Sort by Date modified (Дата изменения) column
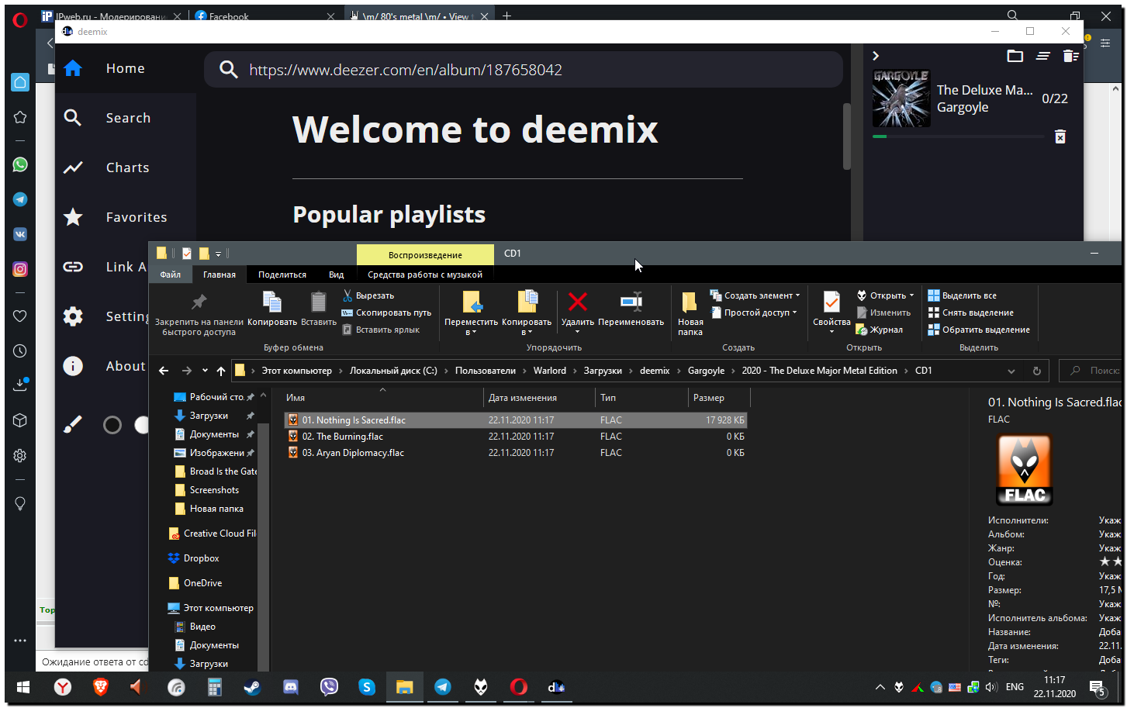 pos(539,398)
